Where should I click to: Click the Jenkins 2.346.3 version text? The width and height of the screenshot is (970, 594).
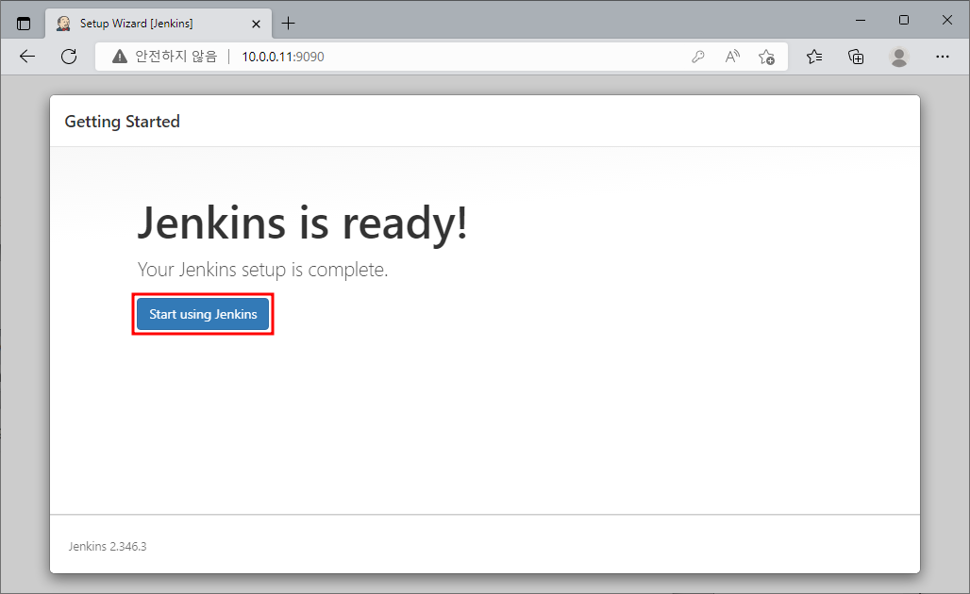coord(107,547)
